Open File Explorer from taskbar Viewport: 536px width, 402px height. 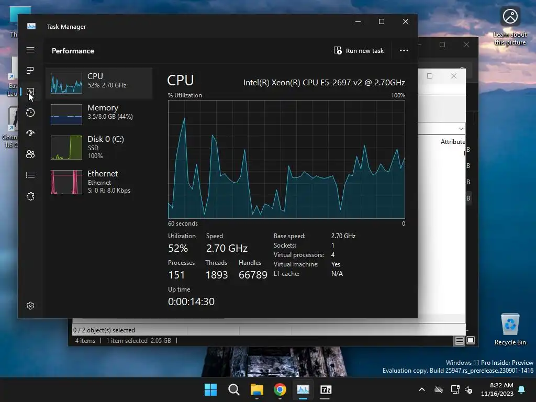point(256,389)
